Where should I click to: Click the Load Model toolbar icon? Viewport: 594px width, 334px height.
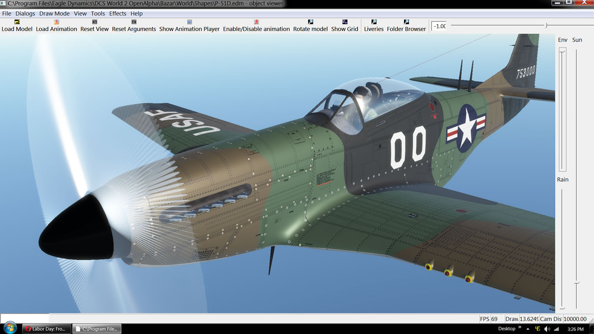[17, 22]
